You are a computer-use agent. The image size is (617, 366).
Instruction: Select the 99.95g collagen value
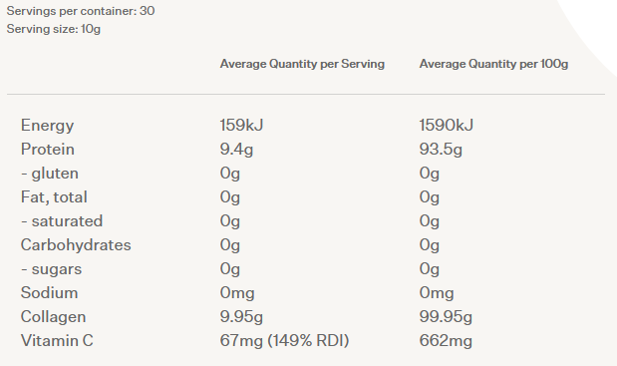click(446, 317)
